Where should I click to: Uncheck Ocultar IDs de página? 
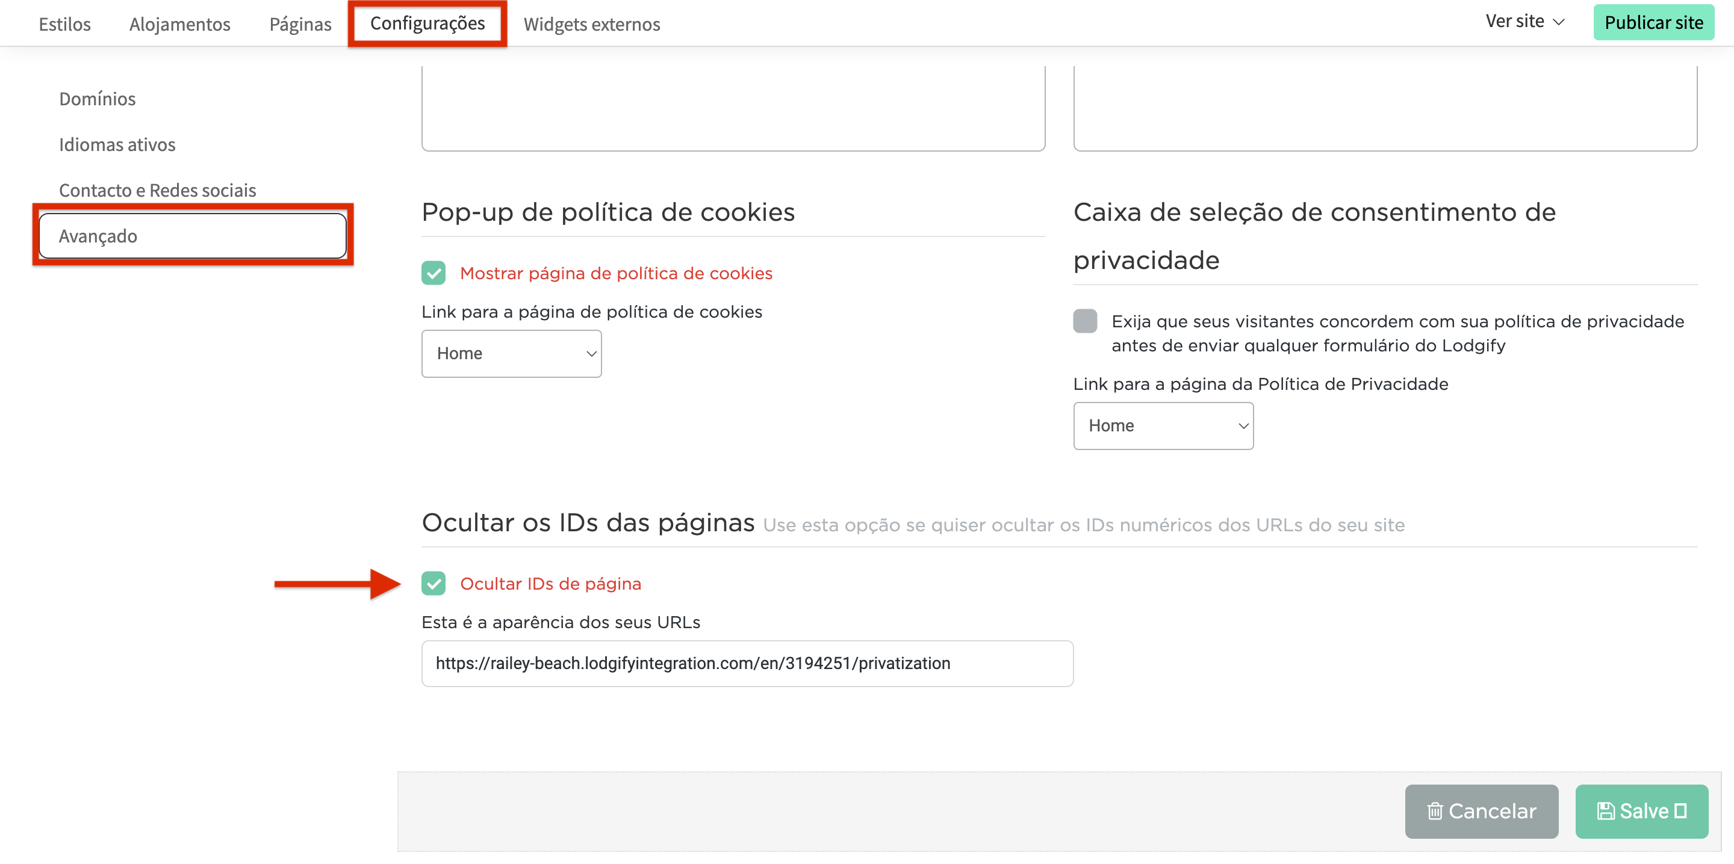click(x=435, y=584)
